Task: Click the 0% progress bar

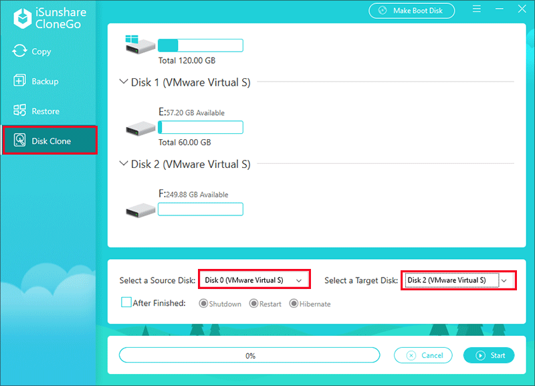Action: click(249, 355)
